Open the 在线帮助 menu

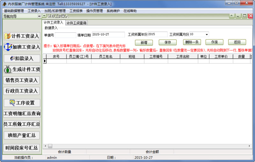click(130, 11)
